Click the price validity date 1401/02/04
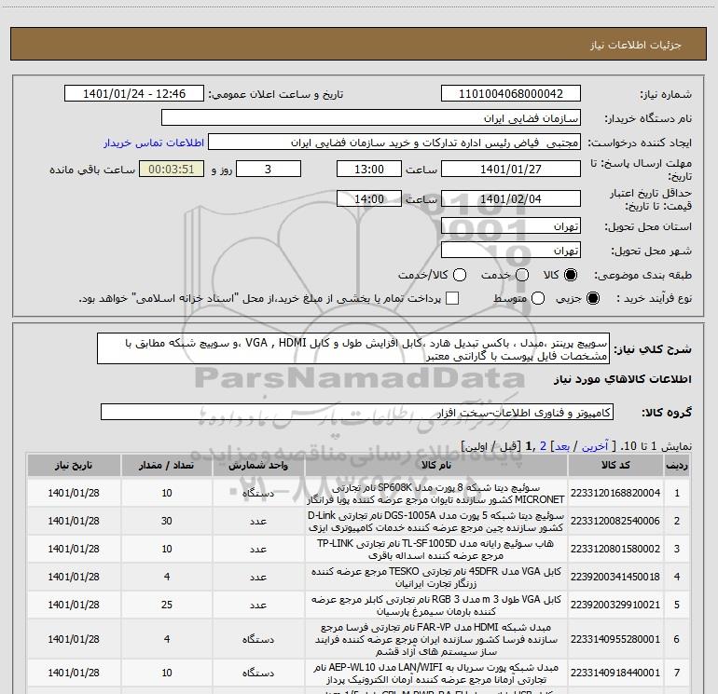Viewport: 718px width, 694px height. click(x=511, y=198)
